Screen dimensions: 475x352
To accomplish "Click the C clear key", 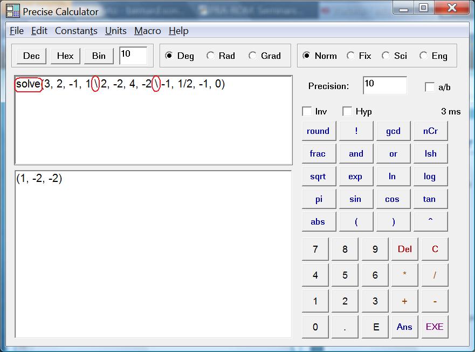I will pos(435,249).
